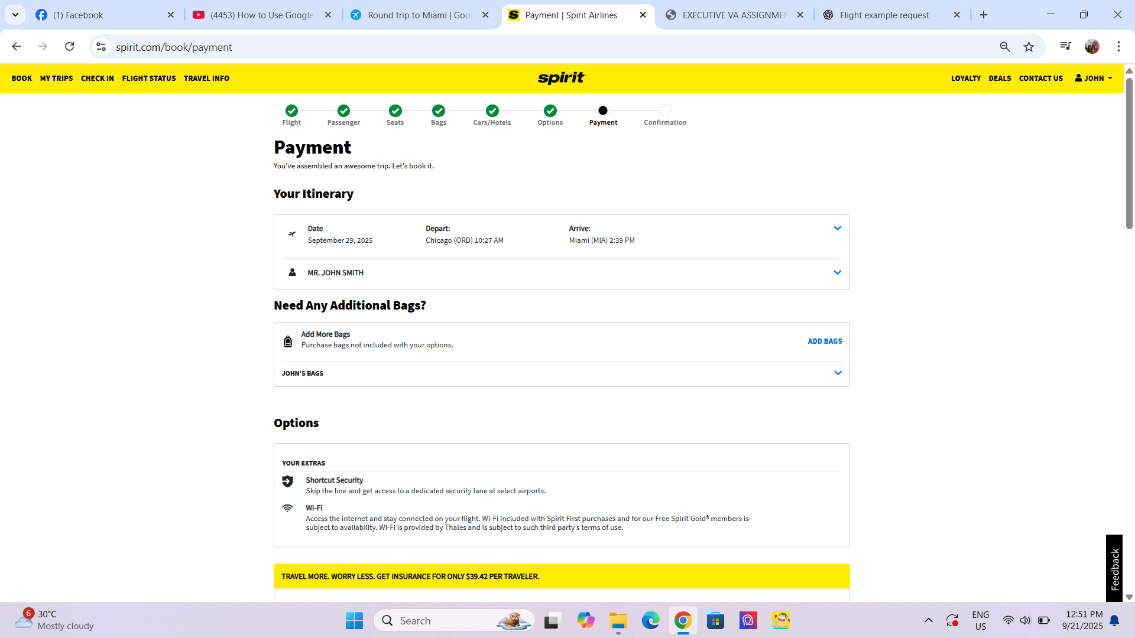1135x638 pixels.
Task: Click the Bags step checkmark icon
Action: coord(438,110)
